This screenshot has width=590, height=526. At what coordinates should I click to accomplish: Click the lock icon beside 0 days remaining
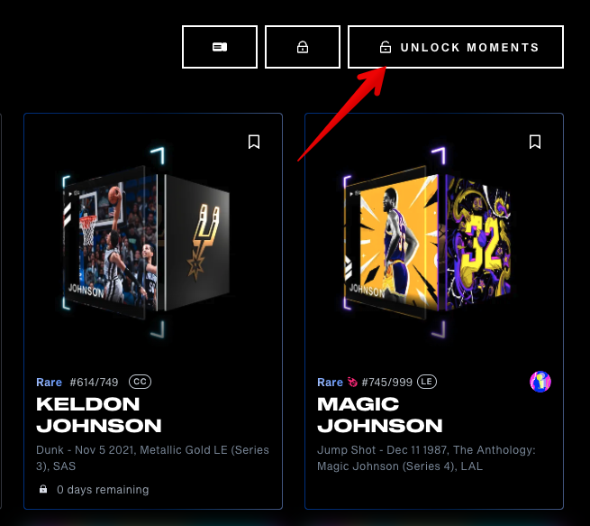click(x=43, y=489)
